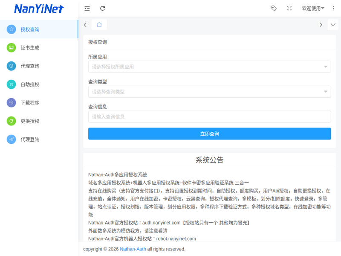This screenshot has width=341, height=256.
Task: Open the Nathan-Auth footer link
Action: tap(133, 249)
